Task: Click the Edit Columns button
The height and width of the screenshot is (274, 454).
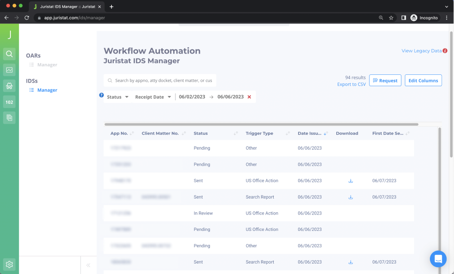Action: [x=423, y=80]
